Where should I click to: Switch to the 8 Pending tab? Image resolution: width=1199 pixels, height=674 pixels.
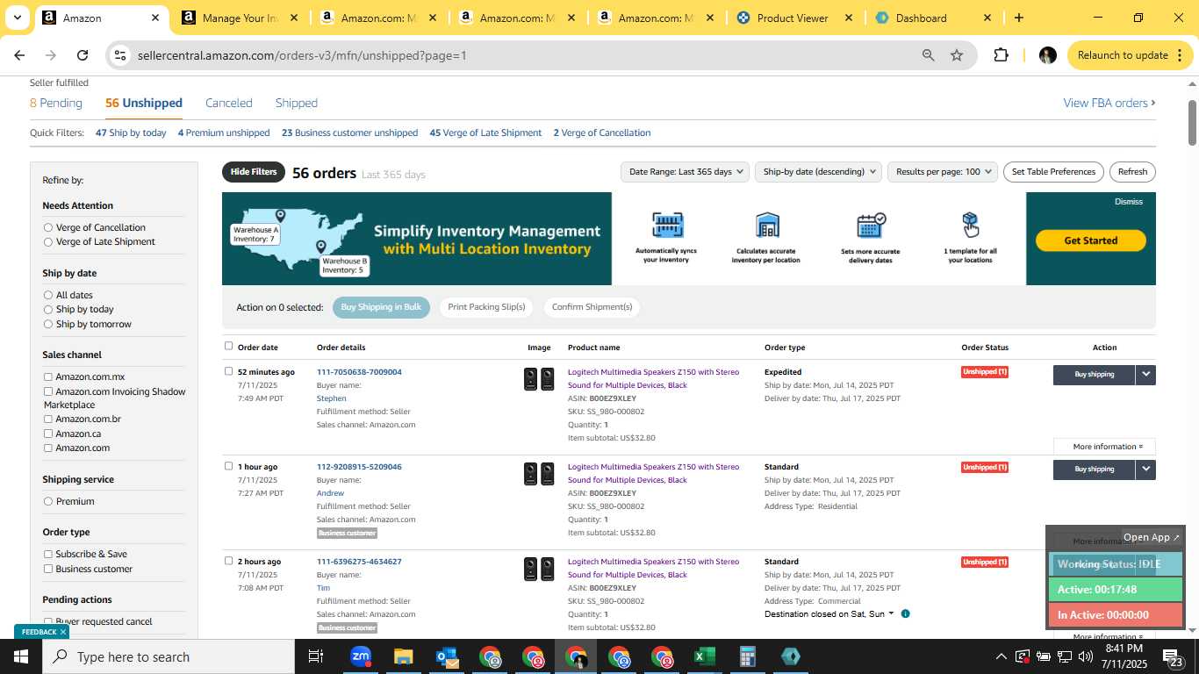(56, 103)
